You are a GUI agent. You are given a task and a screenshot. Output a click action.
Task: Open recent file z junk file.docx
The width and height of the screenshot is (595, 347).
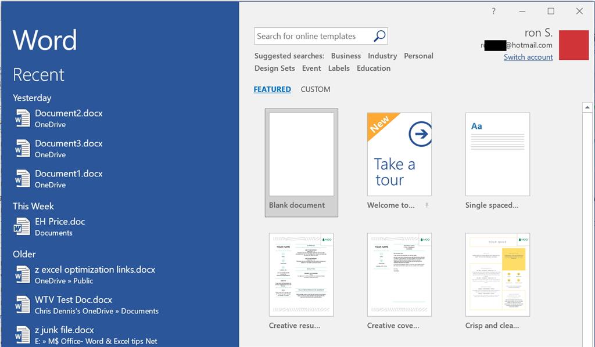click(64, 330)
